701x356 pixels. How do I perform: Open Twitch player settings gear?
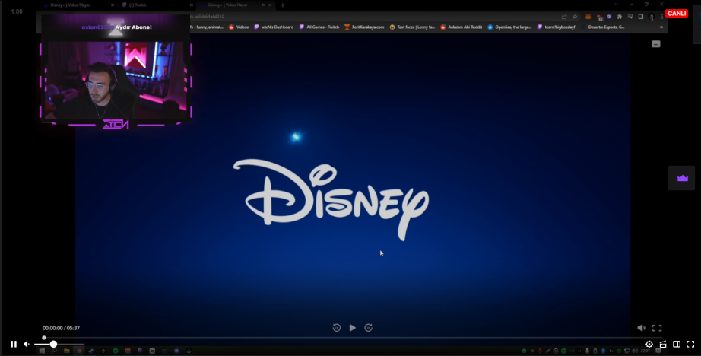click(x=649, y=344)
